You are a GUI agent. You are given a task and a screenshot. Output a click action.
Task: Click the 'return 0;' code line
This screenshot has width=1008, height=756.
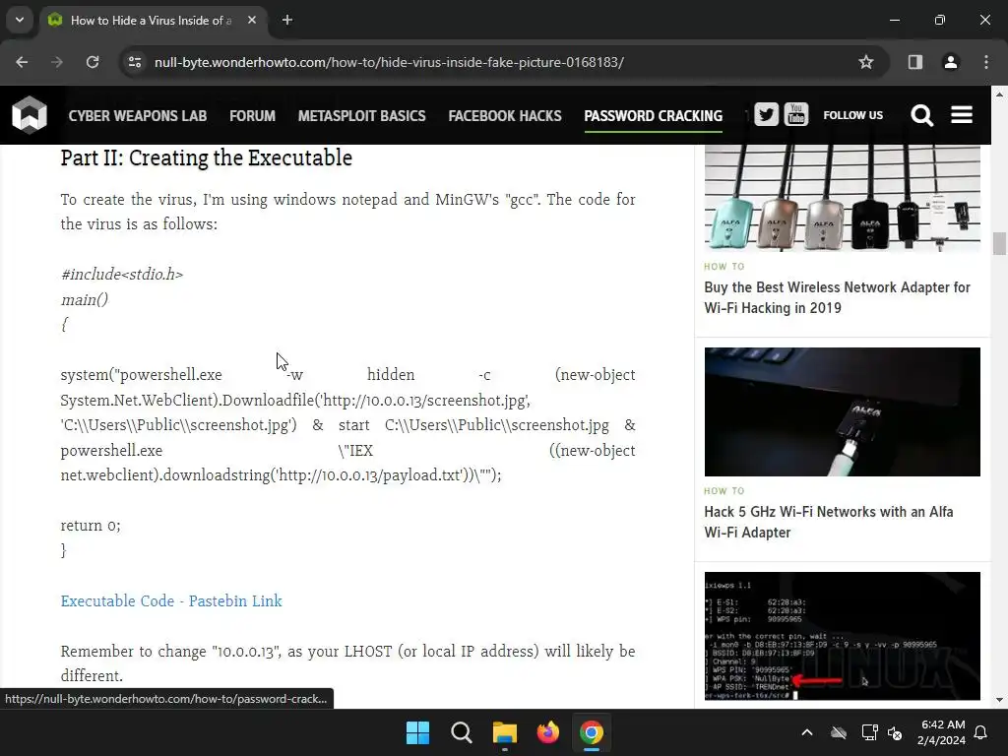pyautogui.click(x=91, y=526)
